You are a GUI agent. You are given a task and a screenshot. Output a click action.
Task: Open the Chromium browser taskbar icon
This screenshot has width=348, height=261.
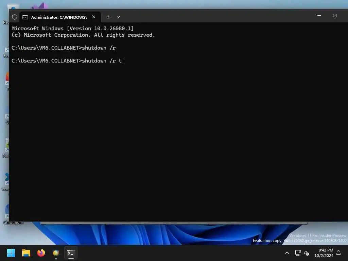56,253
